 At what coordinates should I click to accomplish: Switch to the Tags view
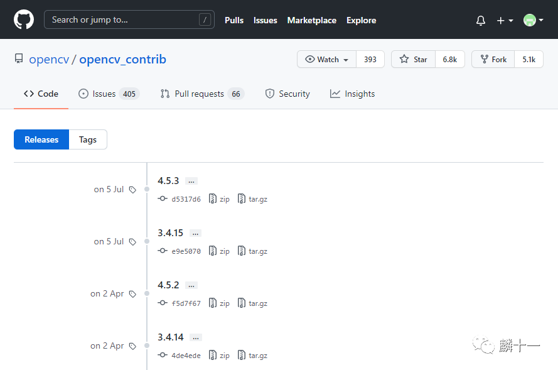click(88, 139)
